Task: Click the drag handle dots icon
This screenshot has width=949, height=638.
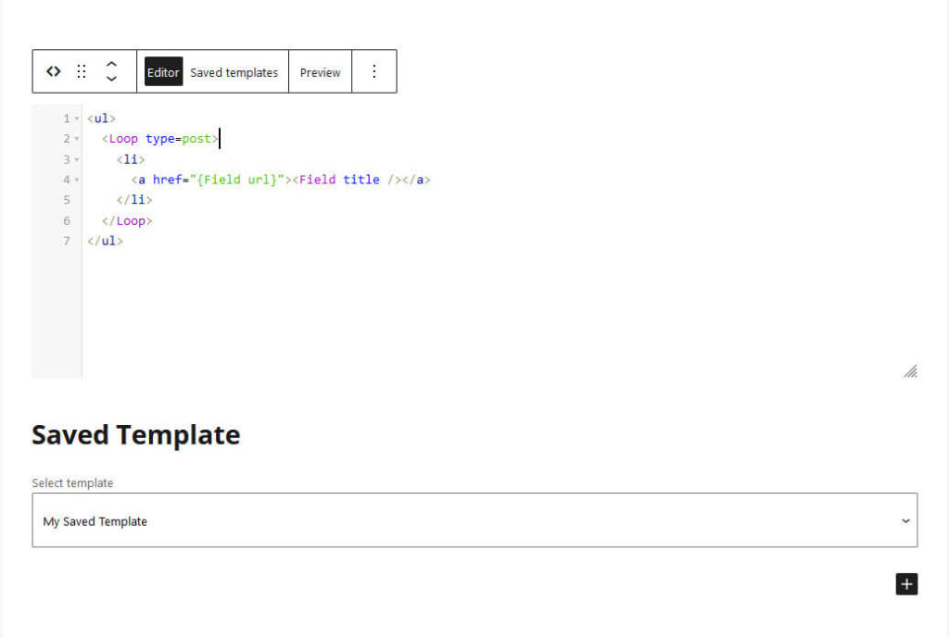Action: click(x=82, y=71)
